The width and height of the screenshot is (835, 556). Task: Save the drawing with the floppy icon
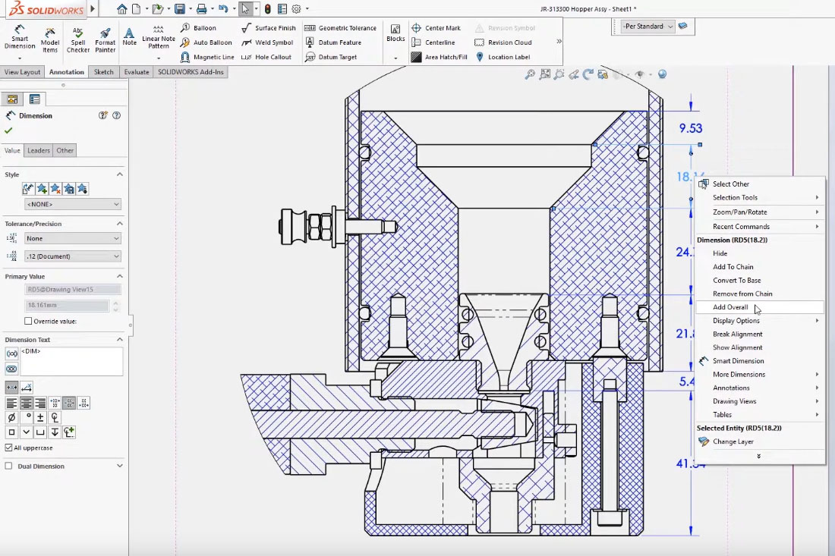click(179, 9)
